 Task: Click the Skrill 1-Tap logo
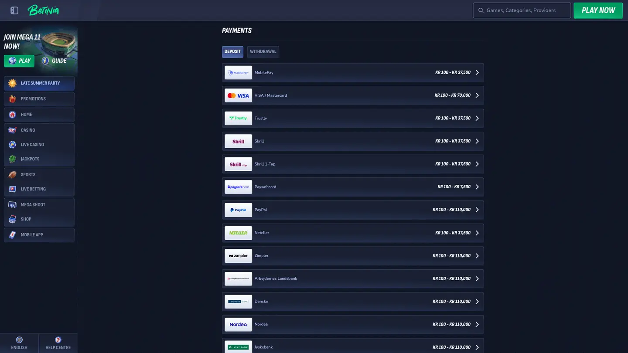coord(238,164)
